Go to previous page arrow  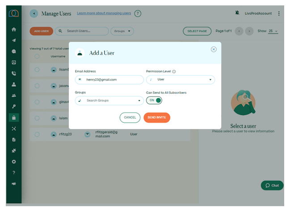tap(239, 31)
